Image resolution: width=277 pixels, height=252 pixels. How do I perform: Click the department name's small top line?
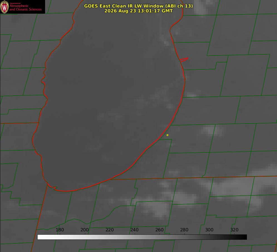[15, 3]
